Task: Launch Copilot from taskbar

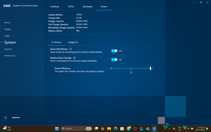Action: click(103, 129)
